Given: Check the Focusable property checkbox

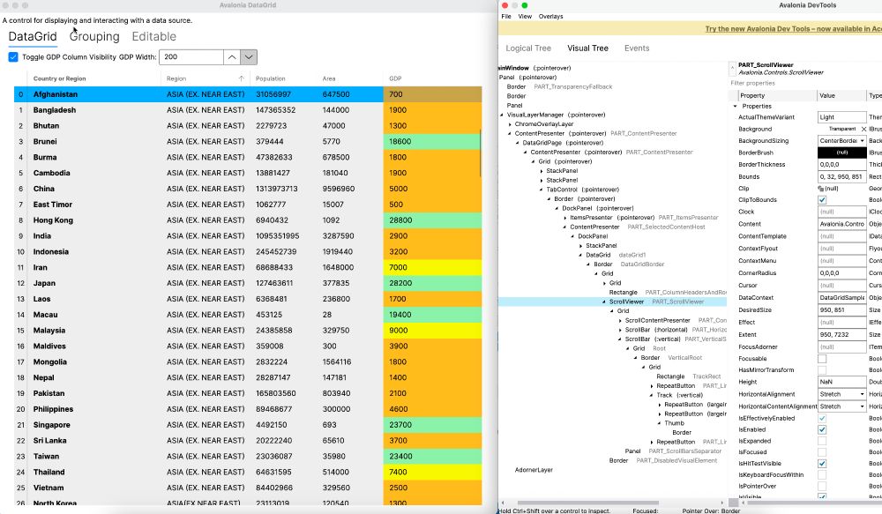Looking at the screenshot, I should [822, 359].
